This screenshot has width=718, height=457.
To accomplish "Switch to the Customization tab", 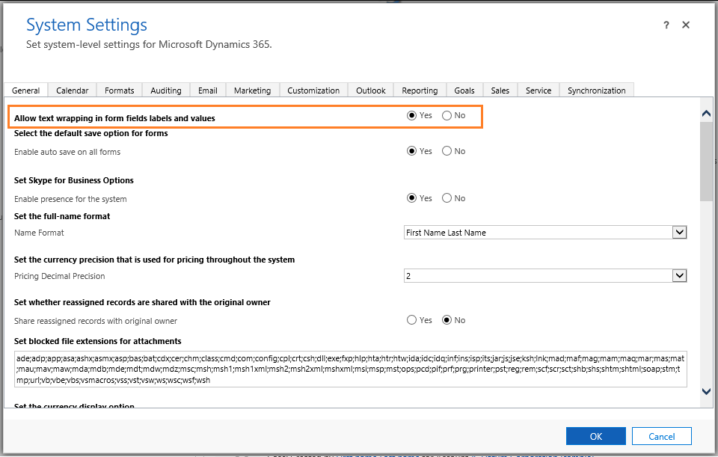I will 313,91.
